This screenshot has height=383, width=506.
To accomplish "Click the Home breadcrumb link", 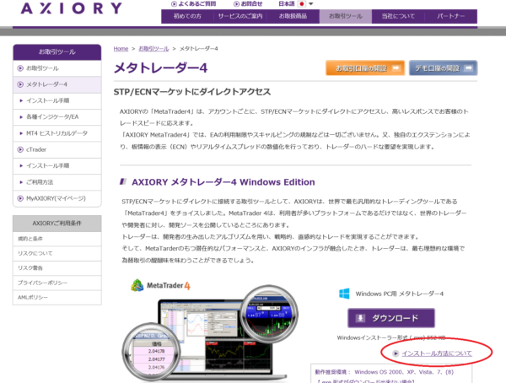I will (121, 48).
